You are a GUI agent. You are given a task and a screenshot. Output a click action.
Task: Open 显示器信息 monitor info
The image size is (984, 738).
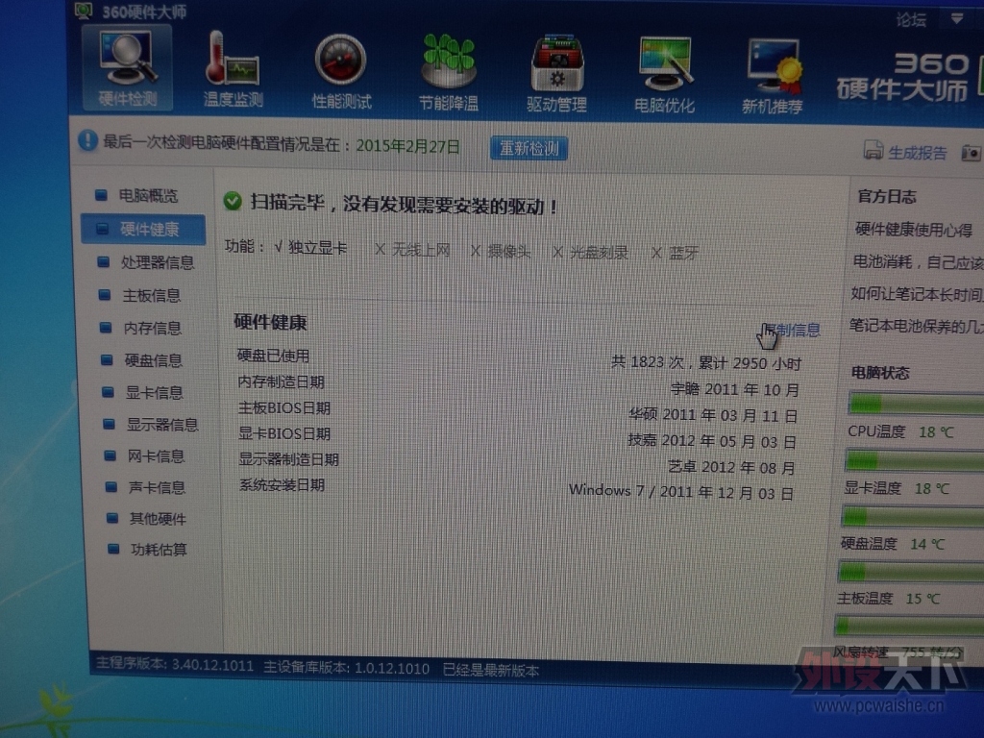coord(161,425)
